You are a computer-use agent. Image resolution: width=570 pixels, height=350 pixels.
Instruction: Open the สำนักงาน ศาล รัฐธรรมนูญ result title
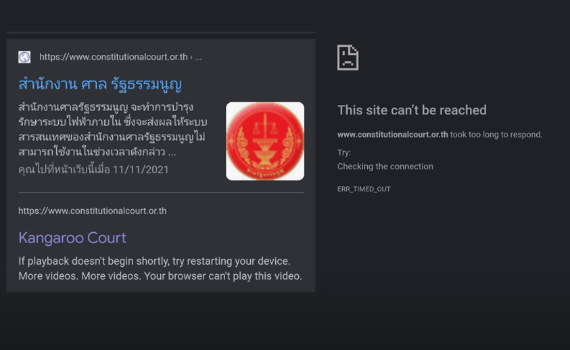click(x=100, y=84)
